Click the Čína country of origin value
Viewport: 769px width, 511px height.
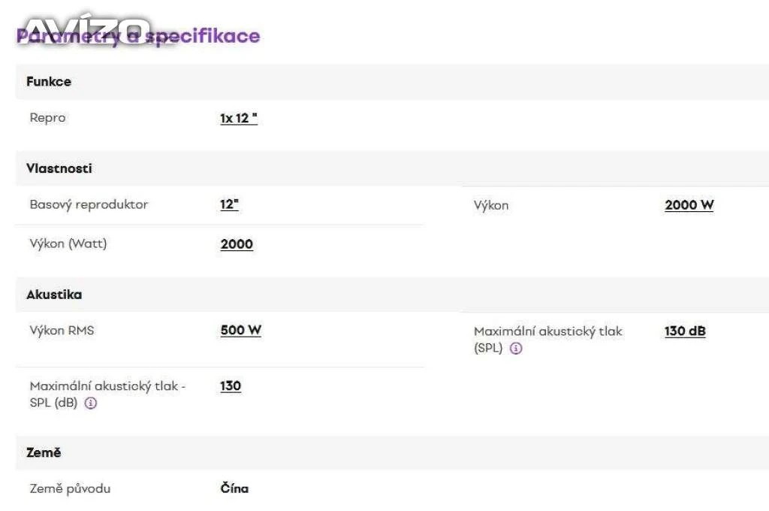click(234, 488)
